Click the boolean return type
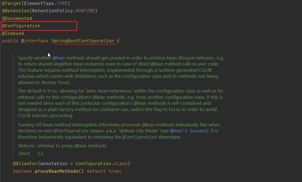 [x=23, y=171]
